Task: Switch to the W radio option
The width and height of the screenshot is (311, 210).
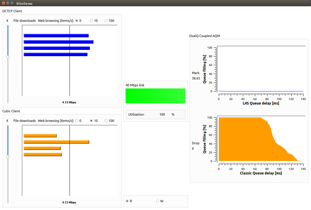Action: pos(158,201)
